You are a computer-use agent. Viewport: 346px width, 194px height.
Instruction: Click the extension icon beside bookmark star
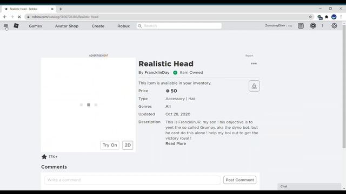click(320, 17)
